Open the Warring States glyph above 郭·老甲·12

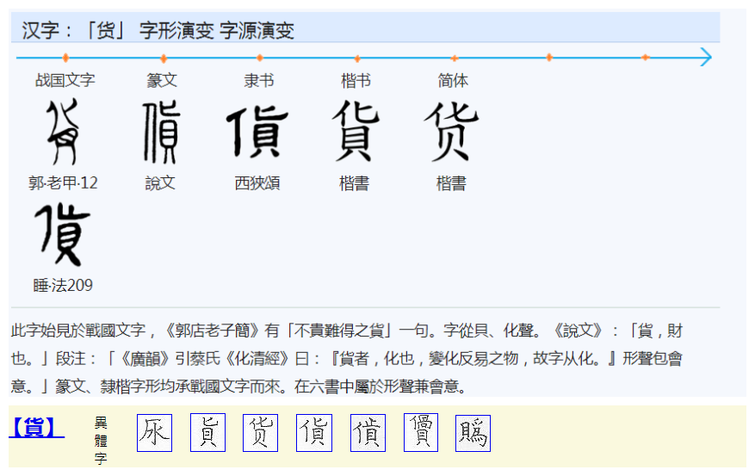click(x=63, y=132)
